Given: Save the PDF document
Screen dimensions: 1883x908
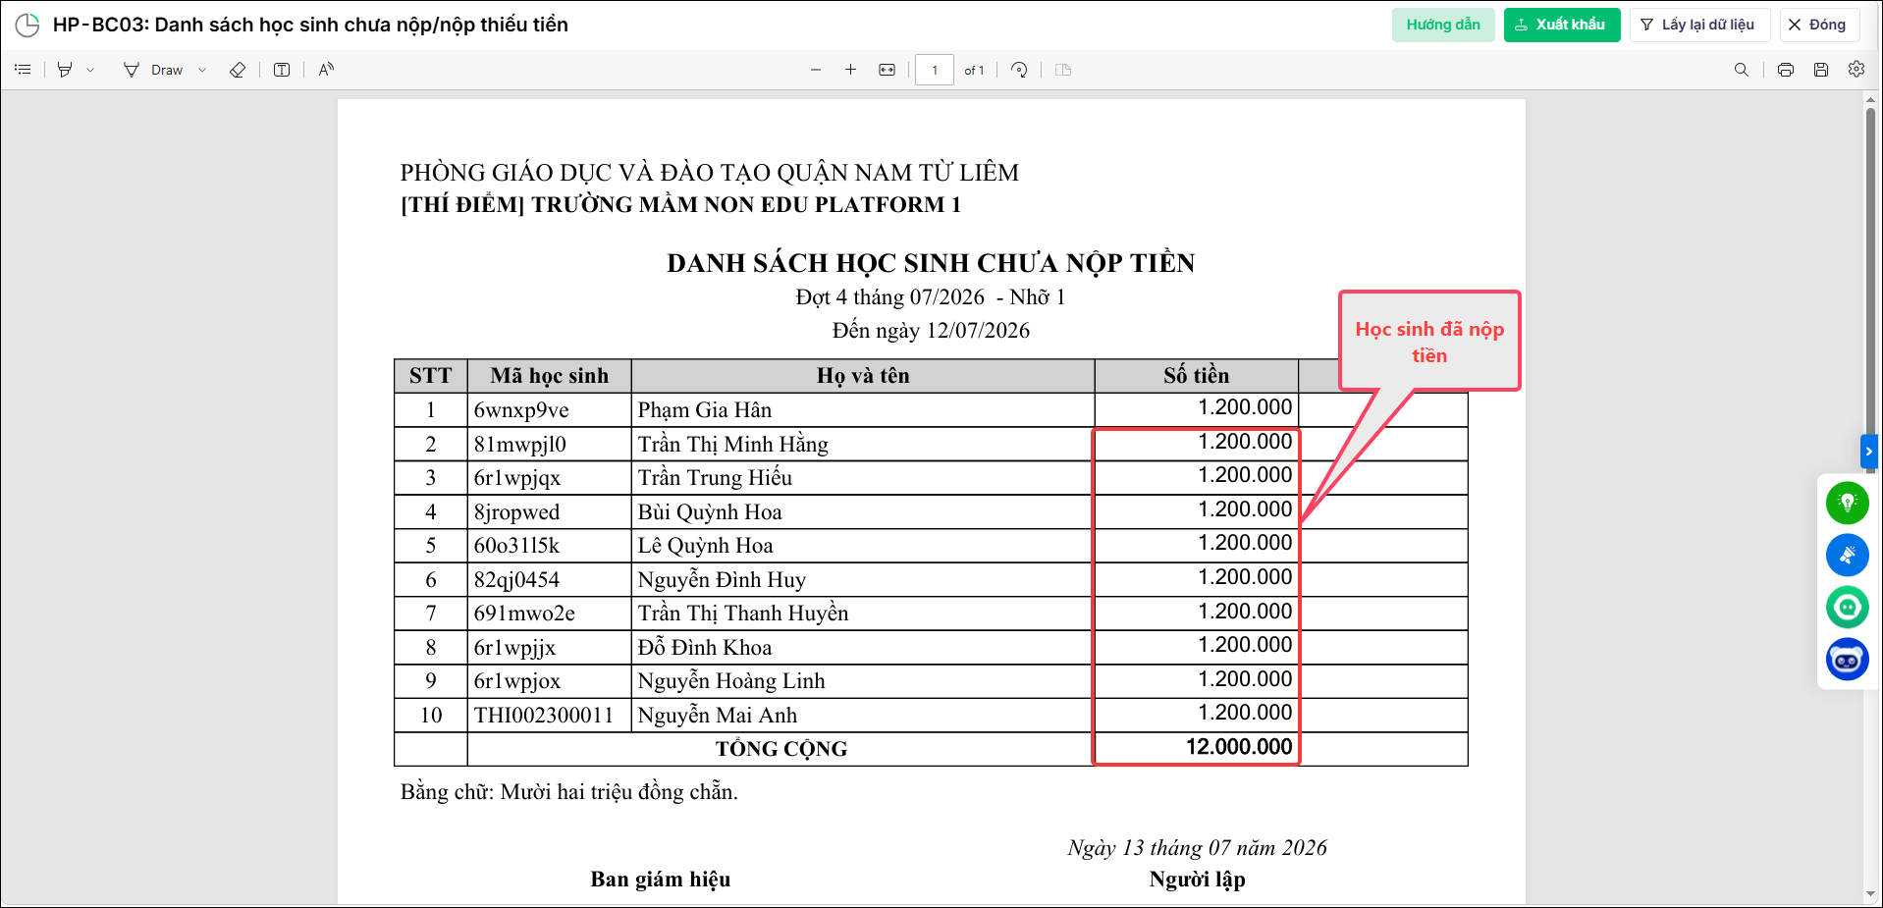Looking at the screenshot, I should tap(1821, 70).
